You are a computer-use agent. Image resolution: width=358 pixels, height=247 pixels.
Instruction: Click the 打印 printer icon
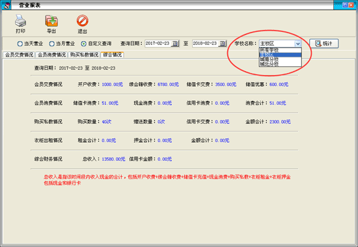click(x=20, y=21)
